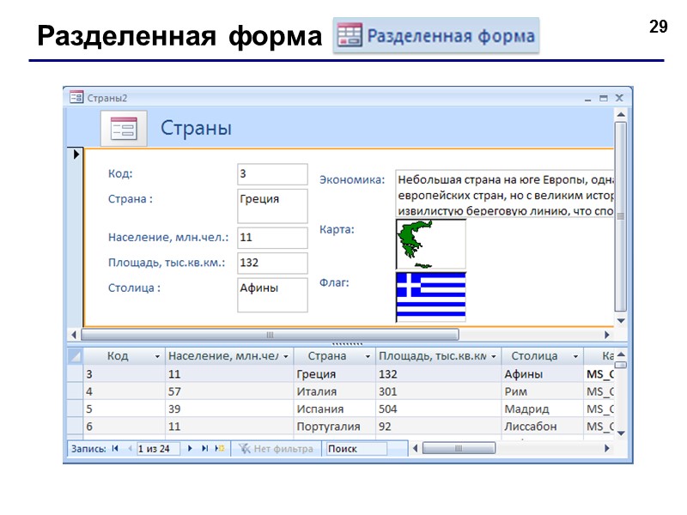The width and height of the screenshot is (687, 515).
Task: Click datasheet vertical scrollbar down arrow
Action: [x=621, y=433]
